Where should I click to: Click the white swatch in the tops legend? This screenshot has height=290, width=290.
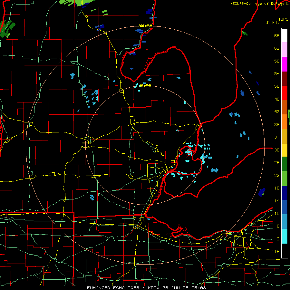tap(285, 35)
